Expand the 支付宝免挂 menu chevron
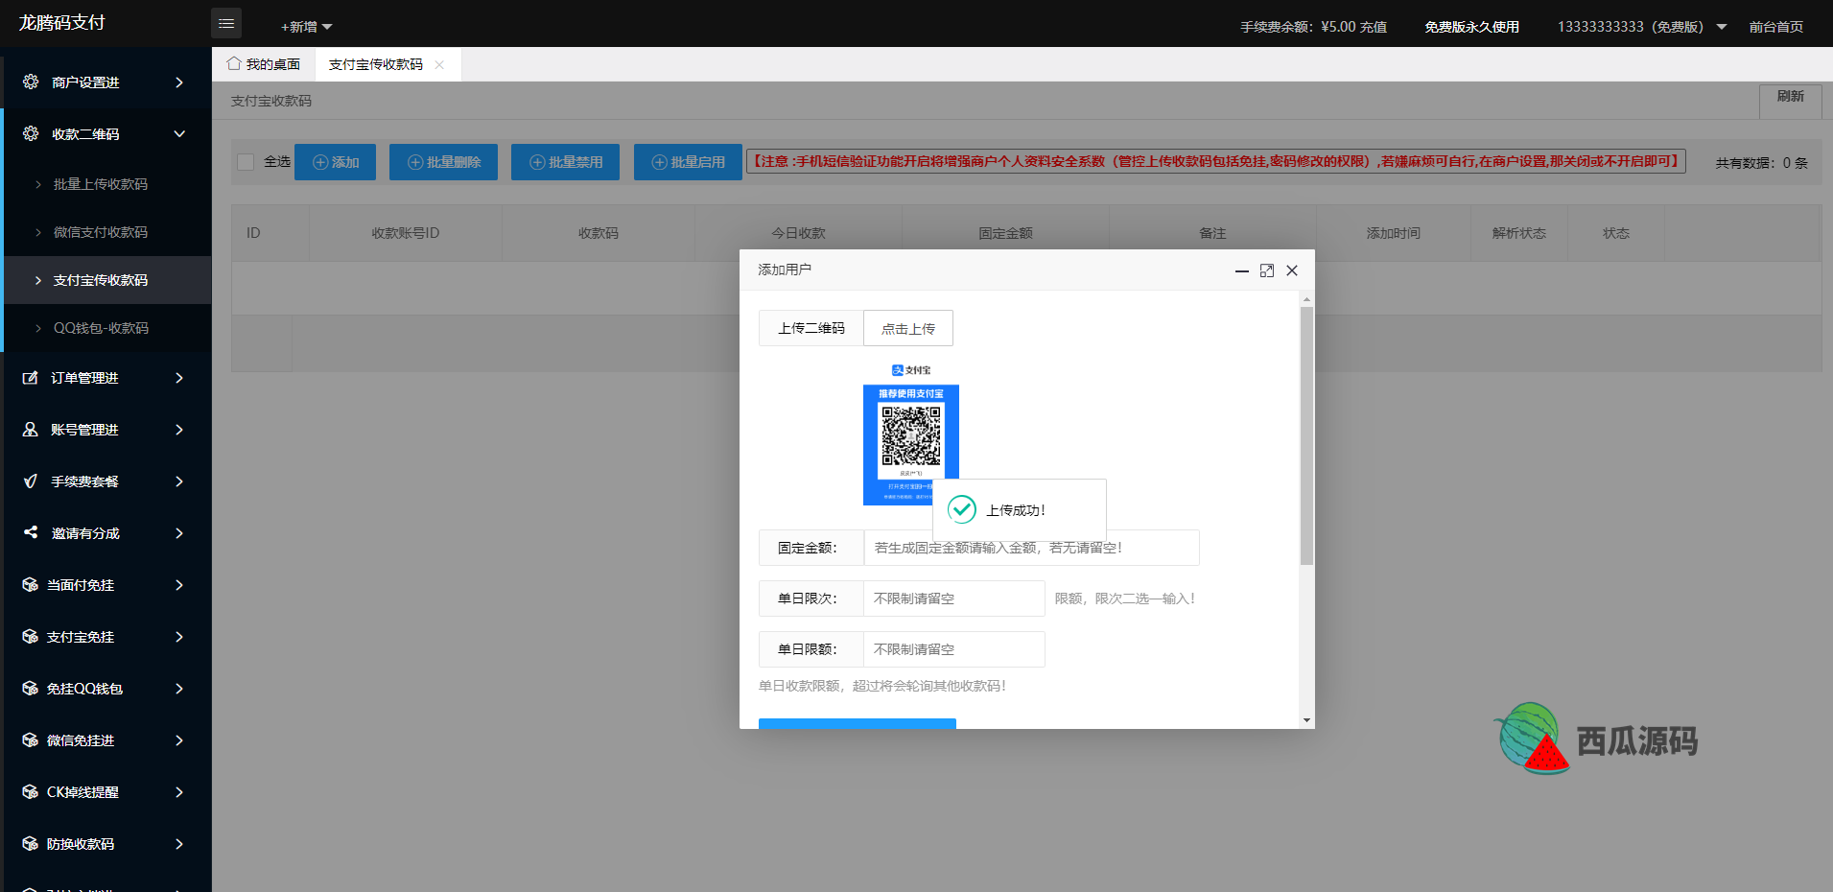 179,637
